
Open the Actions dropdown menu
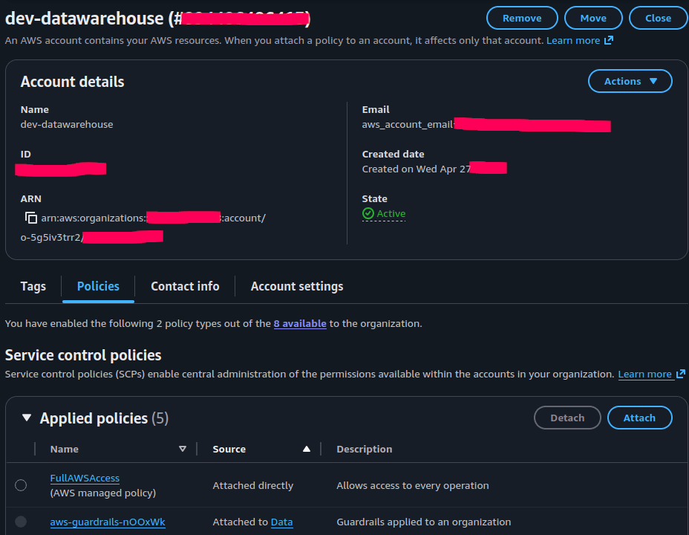point(630,81)
